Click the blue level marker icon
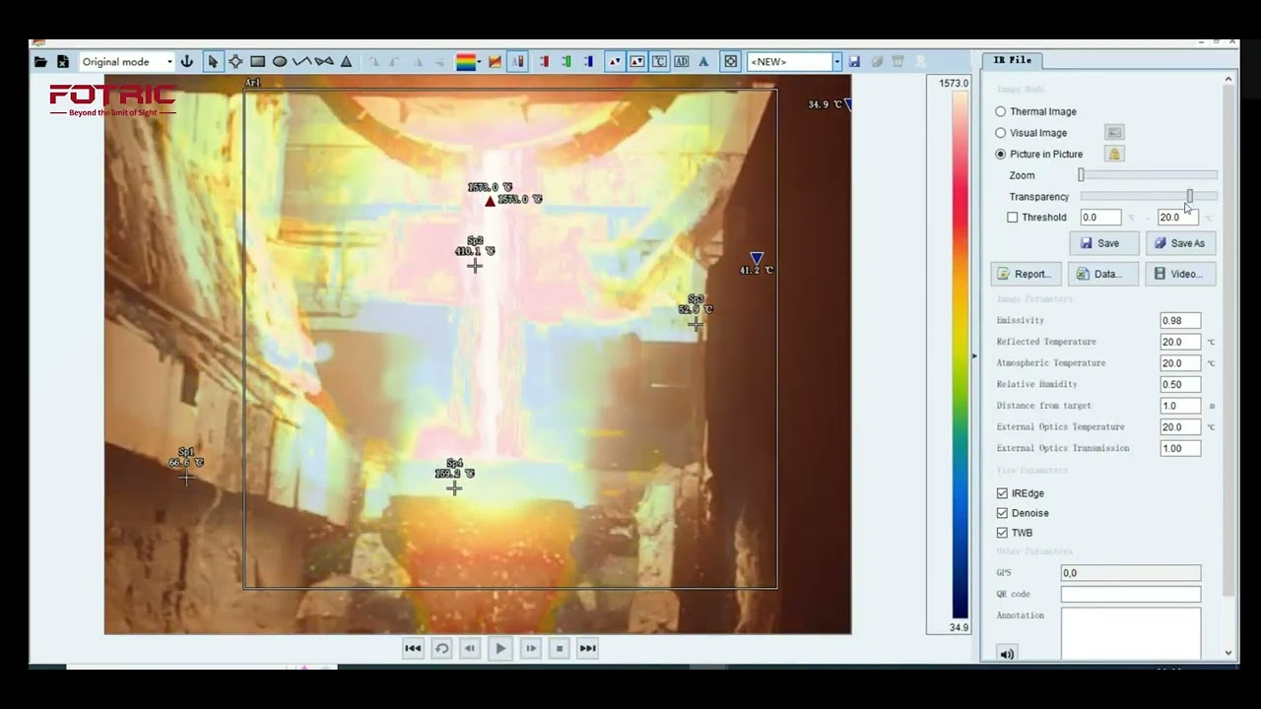 [x=588, y=62]
